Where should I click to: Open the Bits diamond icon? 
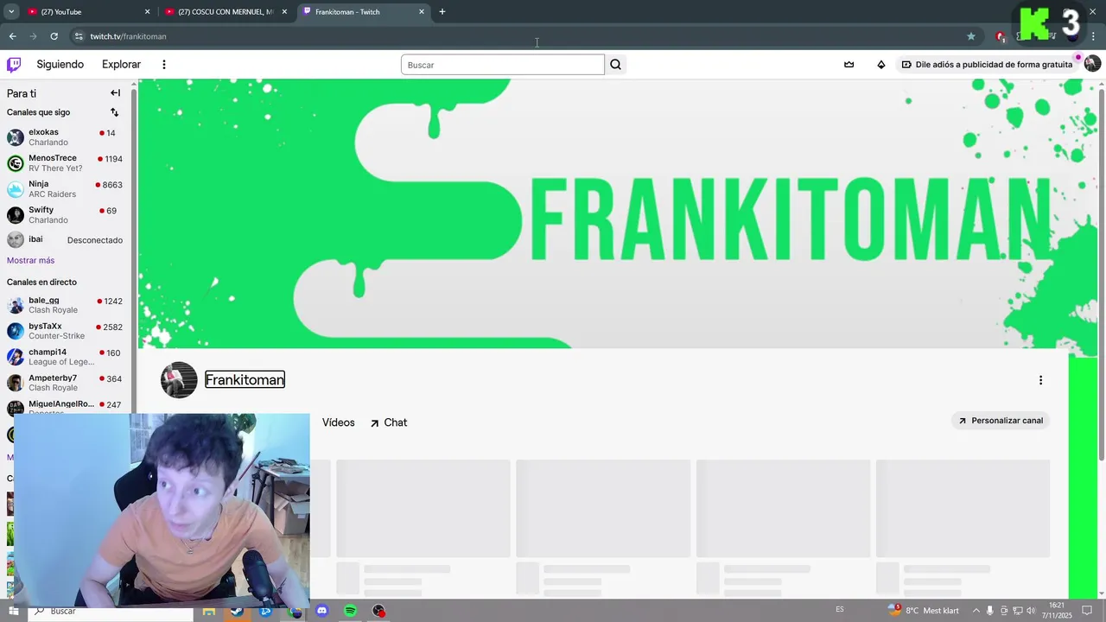(880, 64)
